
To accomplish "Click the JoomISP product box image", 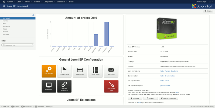I will point(167,29).
